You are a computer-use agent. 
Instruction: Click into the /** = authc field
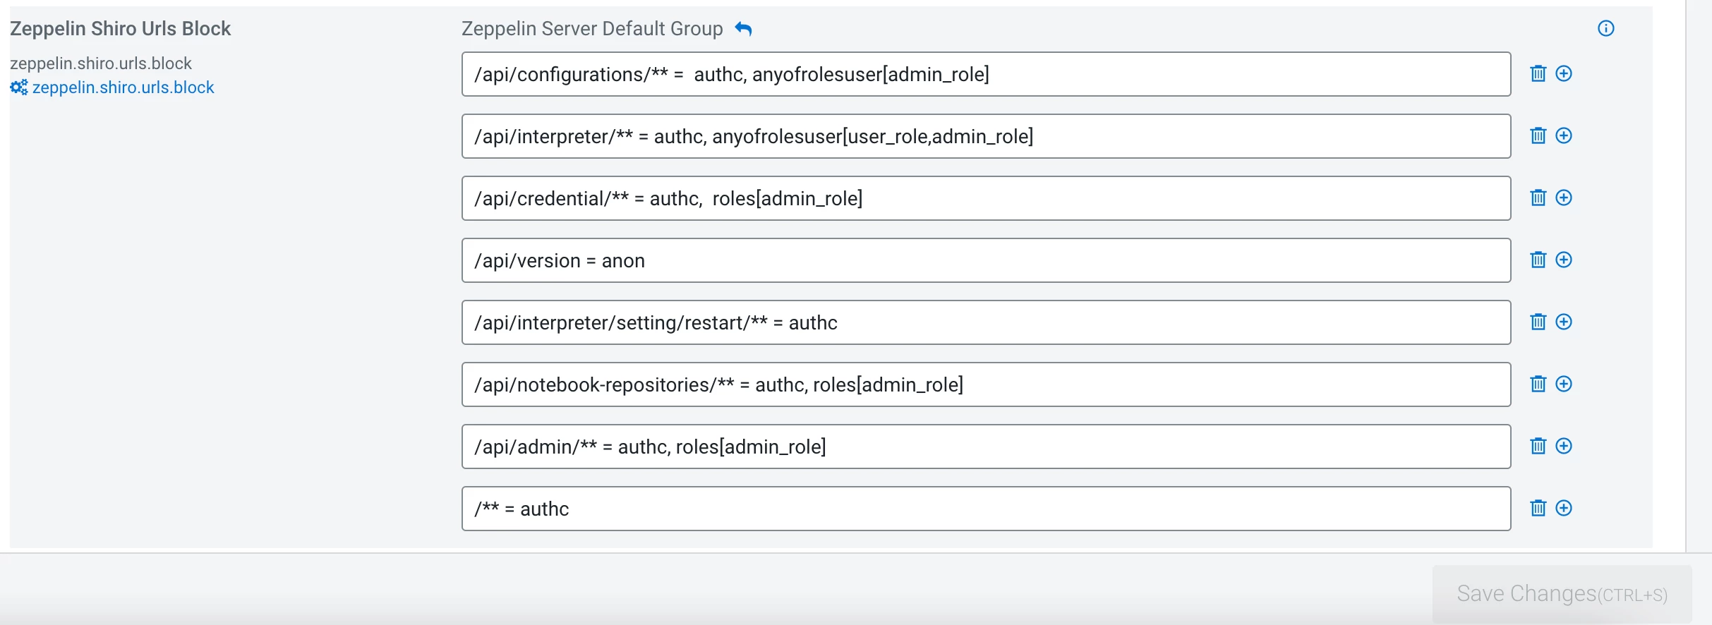click(x=986, y=509)
